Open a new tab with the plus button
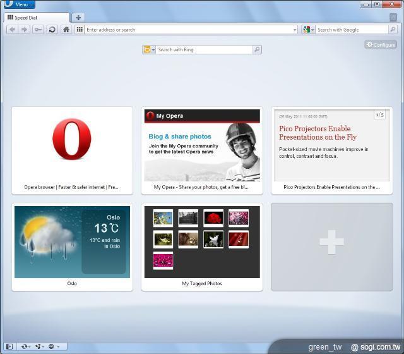Image resolution: width=404 pixels, height=354 pixels. click(78, 18)
